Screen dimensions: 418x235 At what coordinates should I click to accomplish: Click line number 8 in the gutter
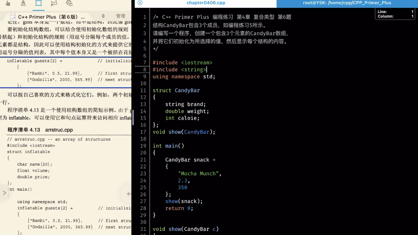click(x=145, y=70)
